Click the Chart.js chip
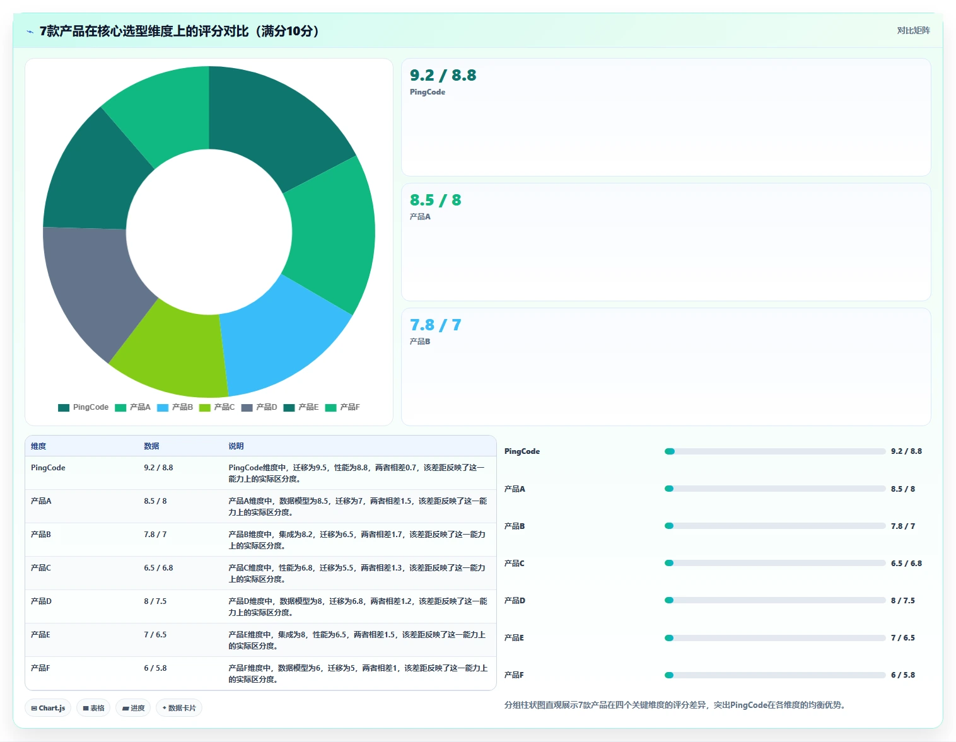Image resolution: width=956 pixels, height=742 pixels. [x=49, y=708]
